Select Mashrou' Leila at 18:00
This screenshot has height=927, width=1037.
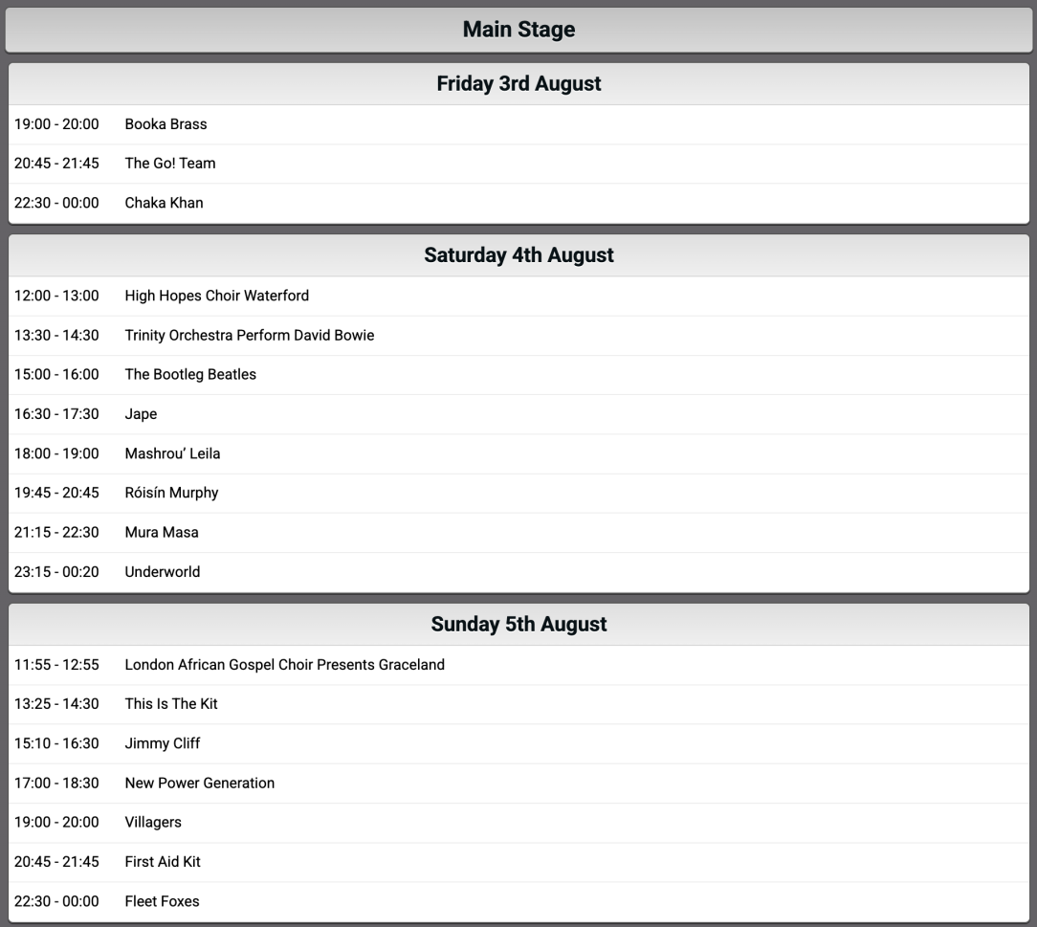pyautogui.click(x=518, y=453)
